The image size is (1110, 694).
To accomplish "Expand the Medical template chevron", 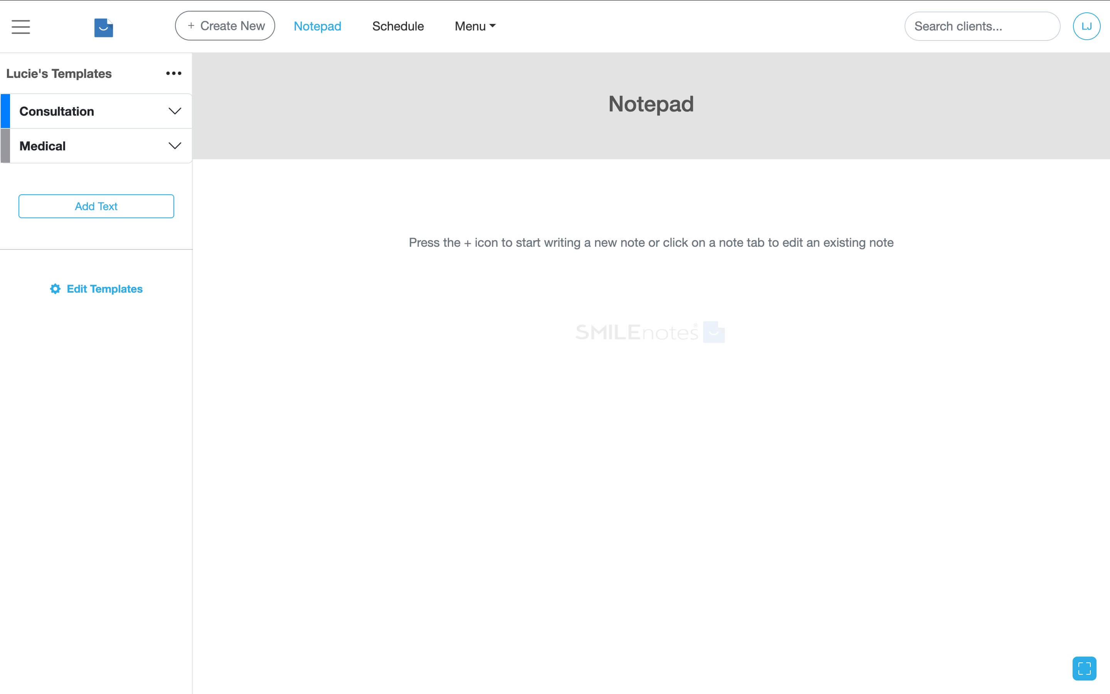I will point(174,145).
